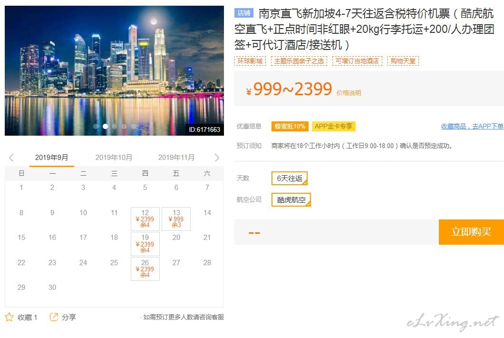
Task: Open the 收藏商品，去APP下单 link
Action: pyautogui.click(x=472, y=126)
